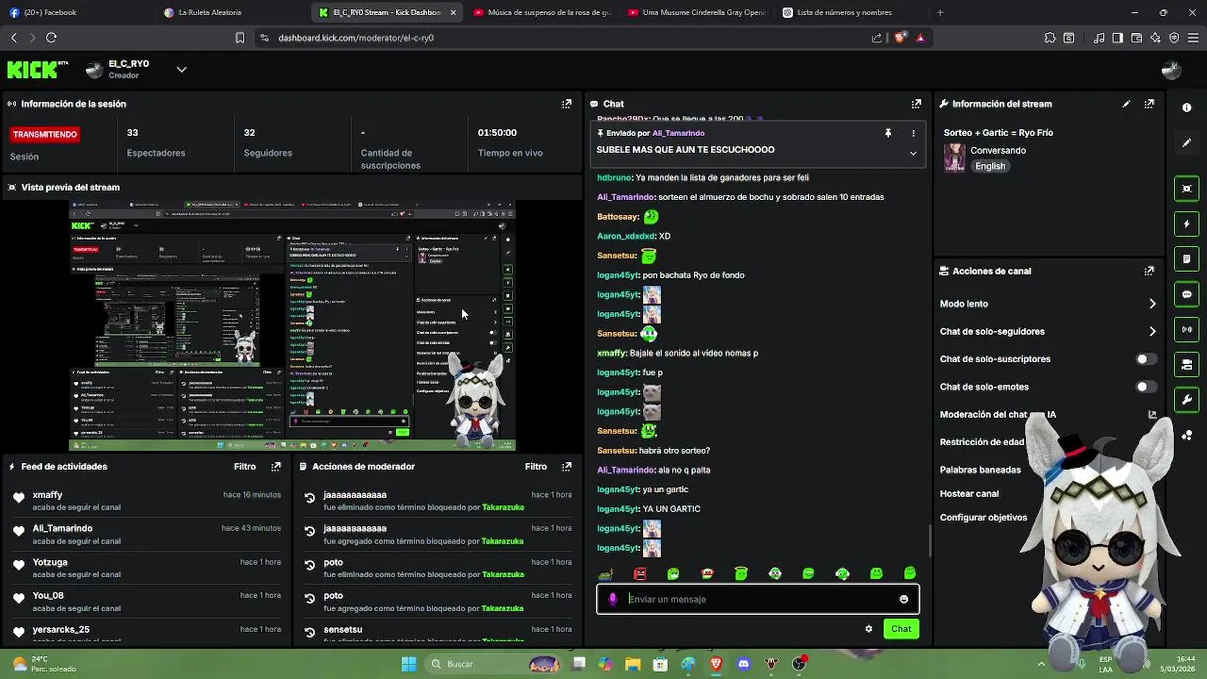Toggle the stream preview panel icon in sidebar
This screenshot has width=1207, height=679.
pyautogui.click(x=1187, y=189)
